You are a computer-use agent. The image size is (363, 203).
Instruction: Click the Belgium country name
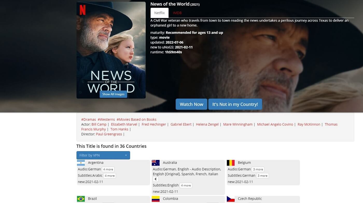pos(244,163)
